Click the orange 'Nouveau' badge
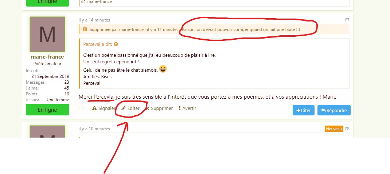Image resolution: width=390 pixels, height=174 pixels. pos(334,129)
